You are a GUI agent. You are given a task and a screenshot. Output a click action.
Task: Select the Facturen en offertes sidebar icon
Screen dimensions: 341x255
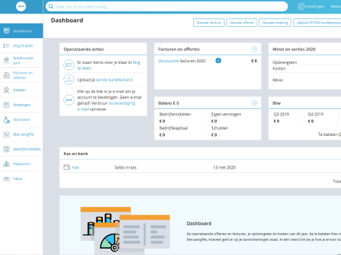6,75
